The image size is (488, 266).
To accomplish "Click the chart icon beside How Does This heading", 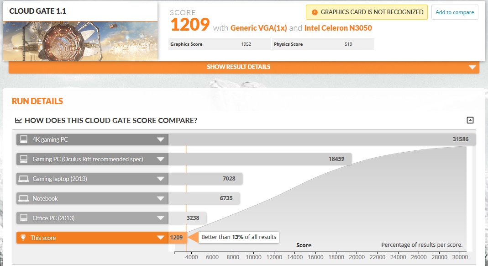I will click(18, 121).
